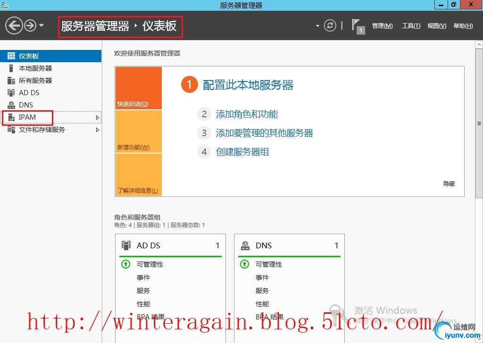The height and width of the screenshot is (343, 483).
Task: Open 可管理性 in the AD DS tile
Action: tap(150, 264)
